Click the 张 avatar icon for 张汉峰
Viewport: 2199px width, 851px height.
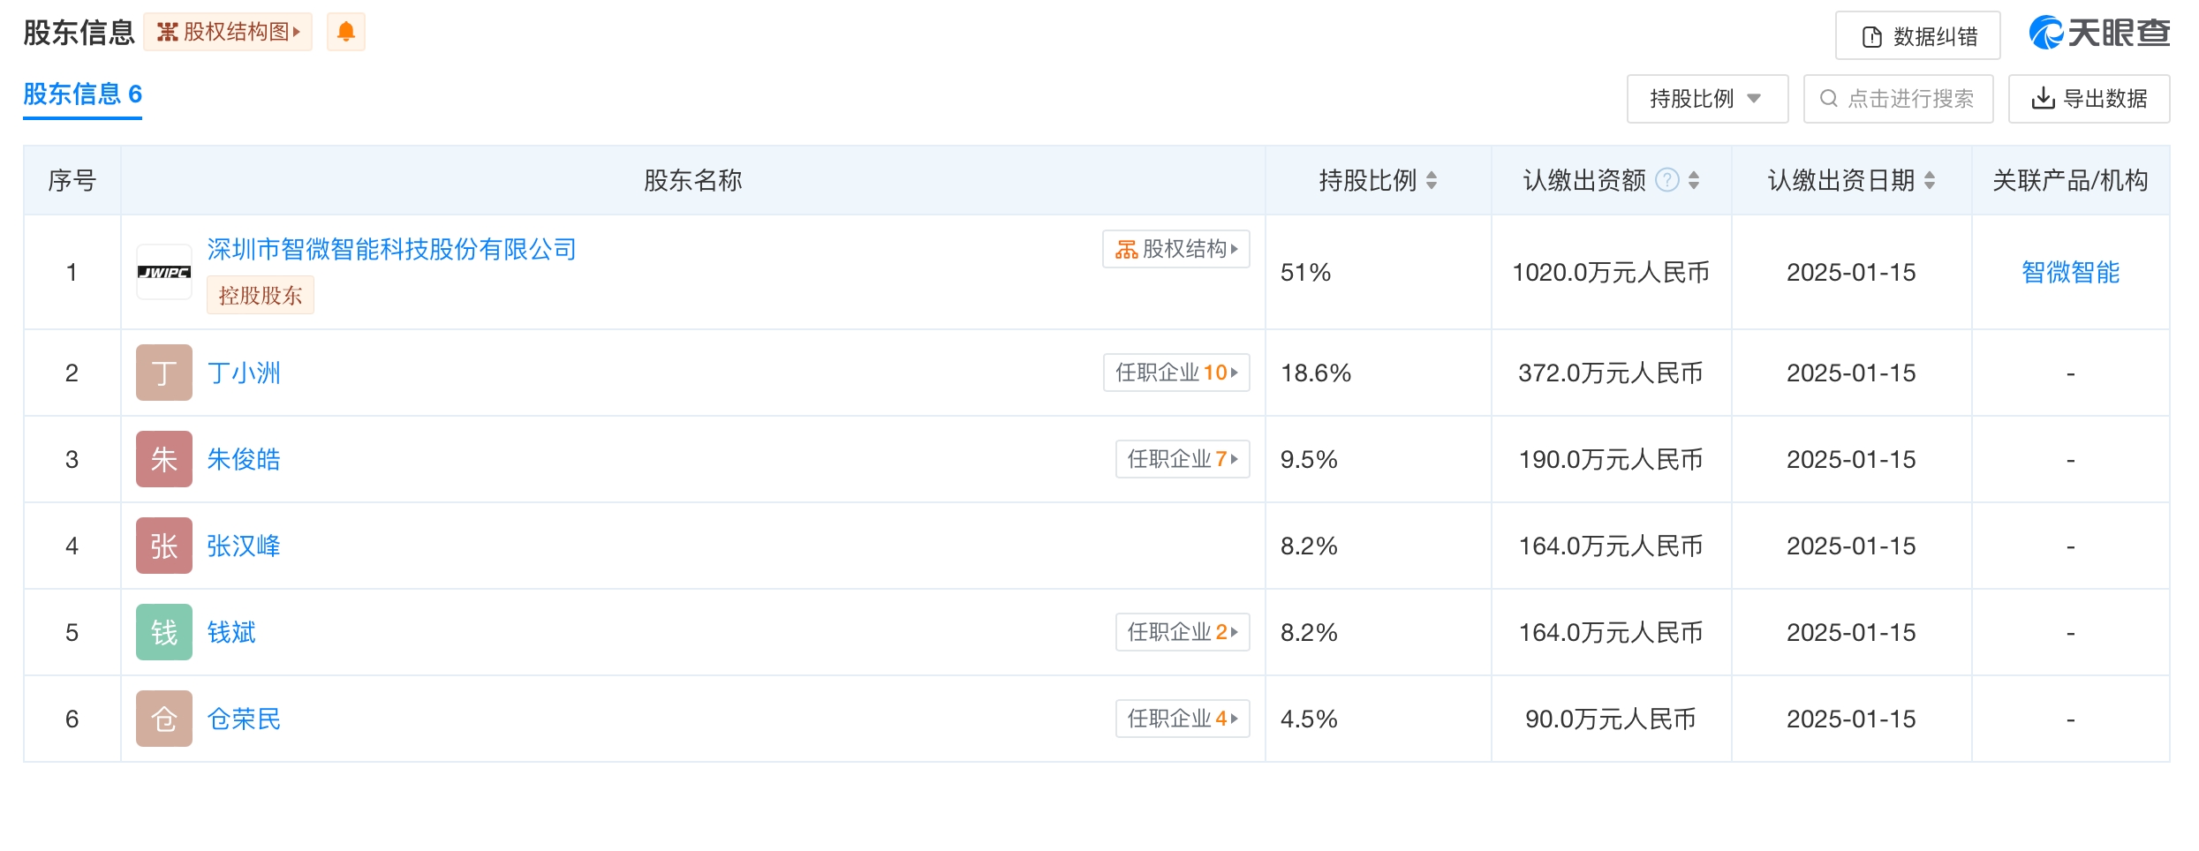point(164,546)
